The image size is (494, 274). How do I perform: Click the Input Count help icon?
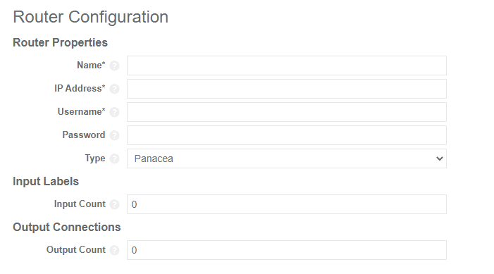114,204
